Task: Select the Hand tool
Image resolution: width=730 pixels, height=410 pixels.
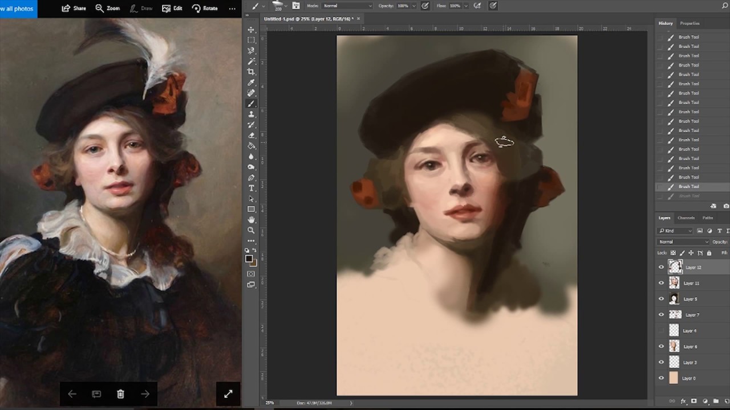Action: click(x=251, y=220)
